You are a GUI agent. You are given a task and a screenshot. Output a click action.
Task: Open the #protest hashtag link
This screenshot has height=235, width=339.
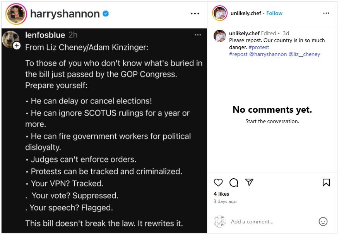pos(259,47)
